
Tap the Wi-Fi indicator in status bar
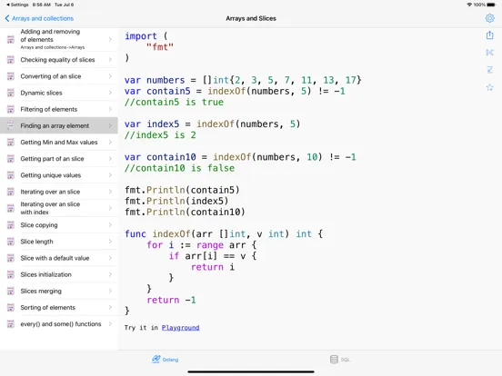coord(469,5)
